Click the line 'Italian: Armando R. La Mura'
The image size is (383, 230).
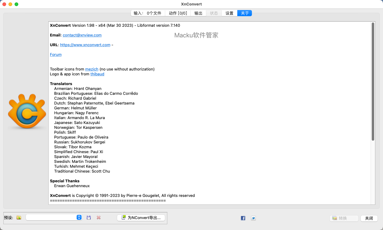point(79,118)
